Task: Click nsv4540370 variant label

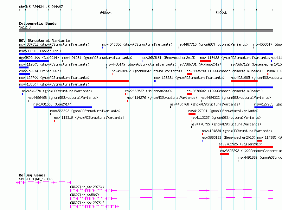Action: (x=57, y=91)
